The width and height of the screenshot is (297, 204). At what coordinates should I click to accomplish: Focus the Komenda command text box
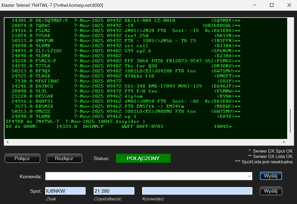tap(146, 176)
